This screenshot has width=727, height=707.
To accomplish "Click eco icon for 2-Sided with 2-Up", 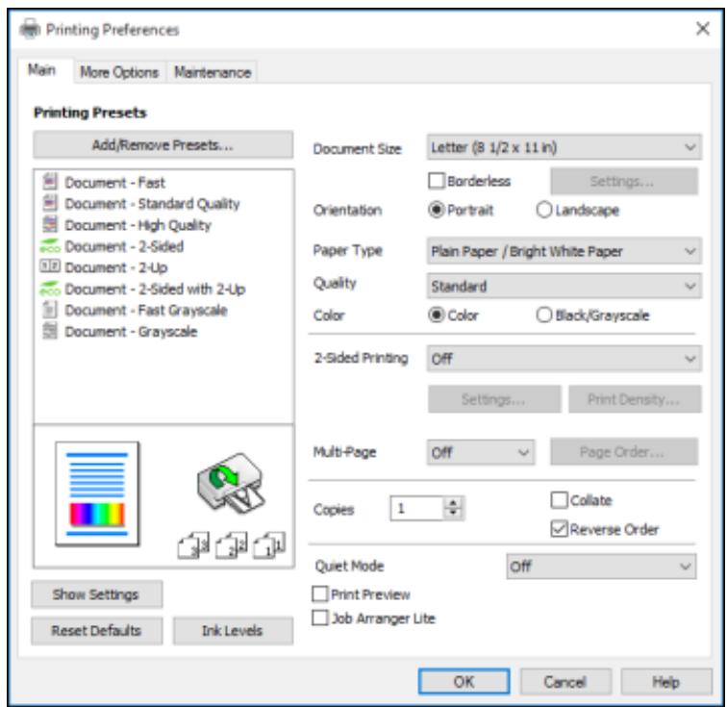I will [50, 289].
